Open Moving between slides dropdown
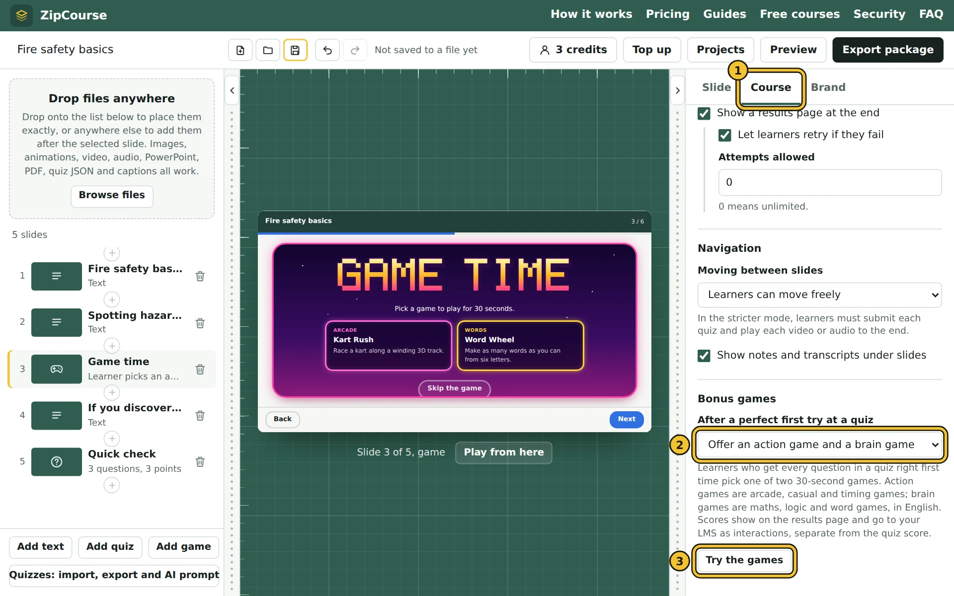The image size is (954, 596). point(820,295)
